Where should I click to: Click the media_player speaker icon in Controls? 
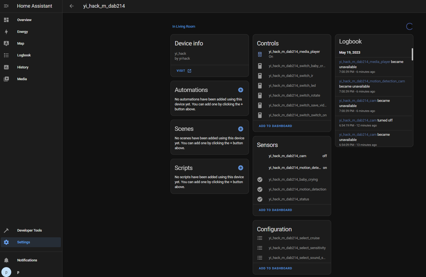(260, 54)
